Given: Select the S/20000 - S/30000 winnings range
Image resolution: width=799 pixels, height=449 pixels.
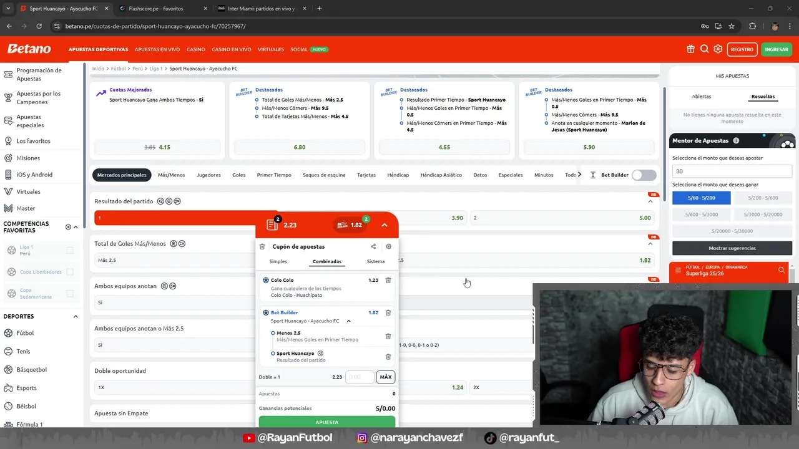Looking at the screenshot, I should click(732, 231).
